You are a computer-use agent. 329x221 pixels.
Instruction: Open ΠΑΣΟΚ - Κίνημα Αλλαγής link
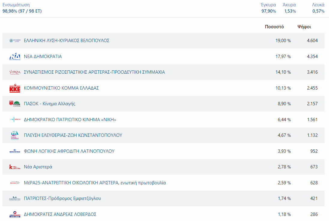tap(50, 104)
